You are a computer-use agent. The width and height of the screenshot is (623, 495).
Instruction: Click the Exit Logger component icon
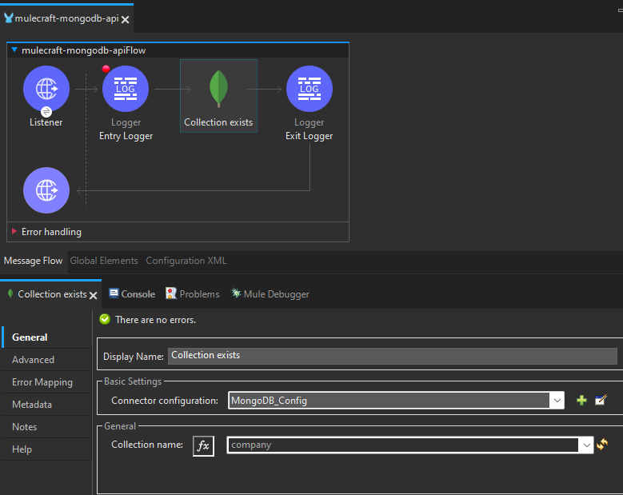tap(309, 89)
